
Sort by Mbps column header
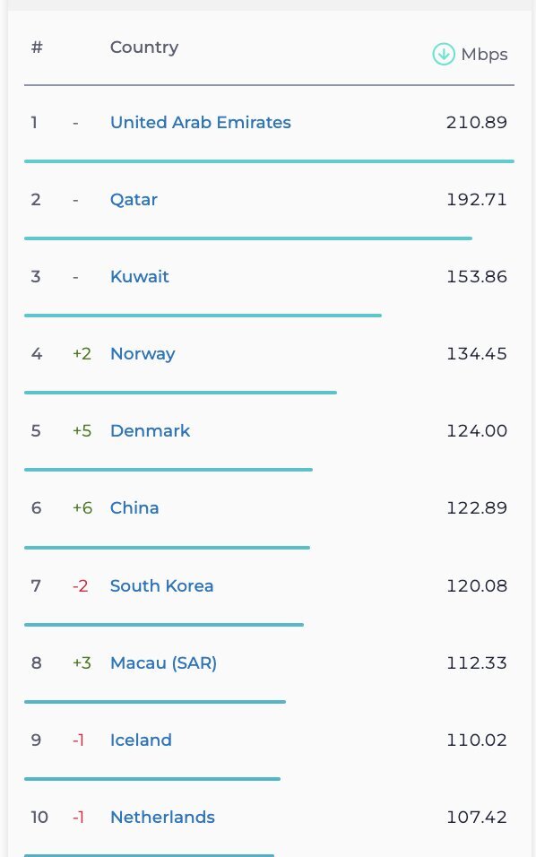click(485, 55)
